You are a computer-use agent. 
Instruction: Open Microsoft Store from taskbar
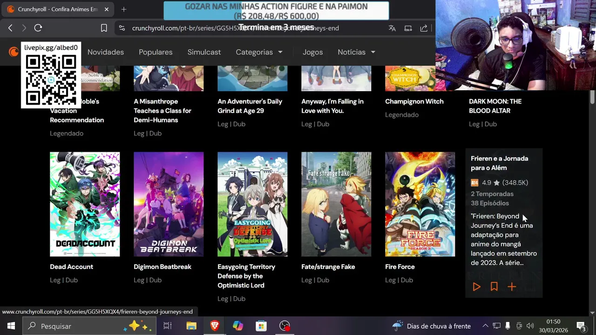[x=261, y=326]
